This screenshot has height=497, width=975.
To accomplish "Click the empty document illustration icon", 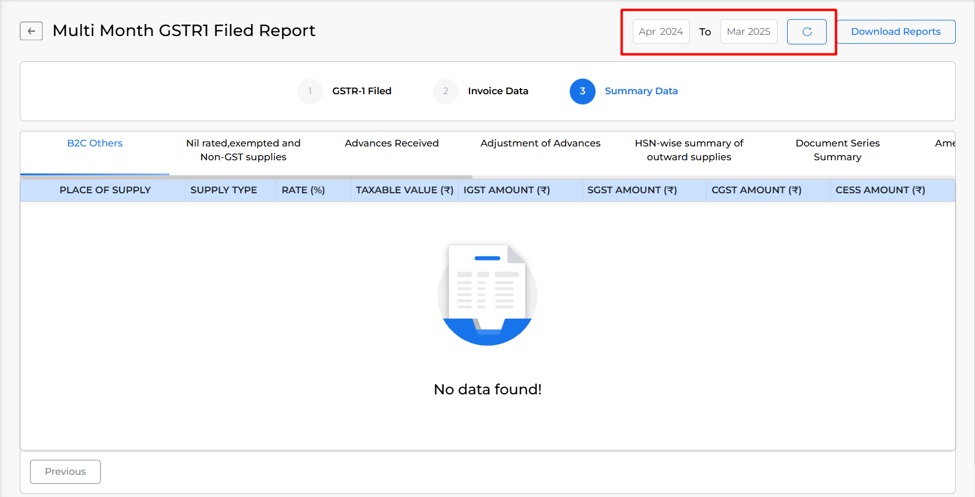I will coord(487,295).
